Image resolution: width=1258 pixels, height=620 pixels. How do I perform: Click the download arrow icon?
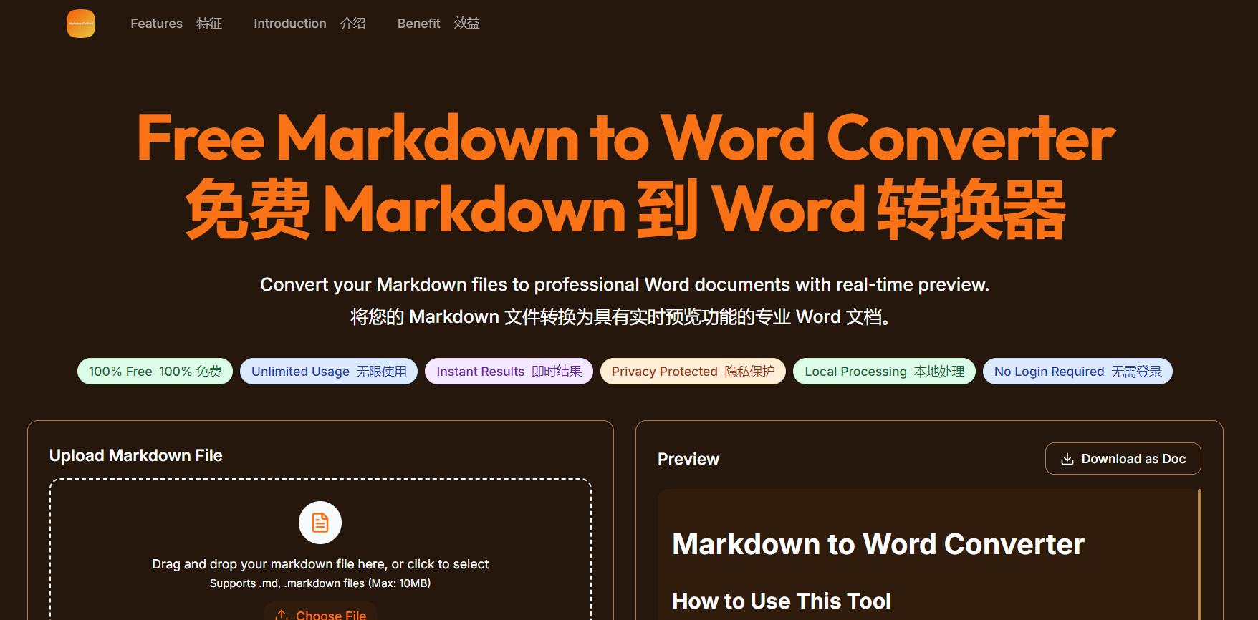(1067, 459)
